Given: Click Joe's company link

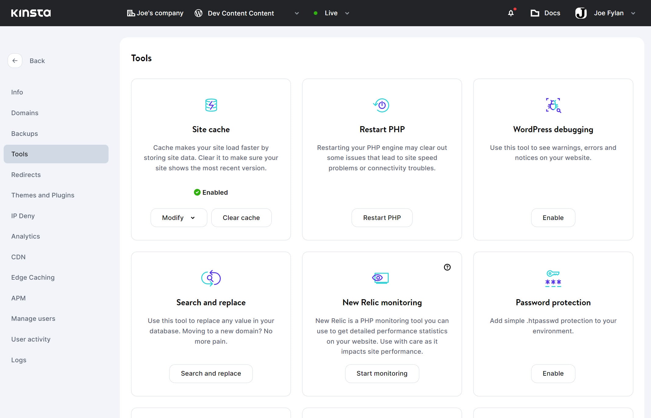Looking at the screenshot, I should tap(160, 13).
